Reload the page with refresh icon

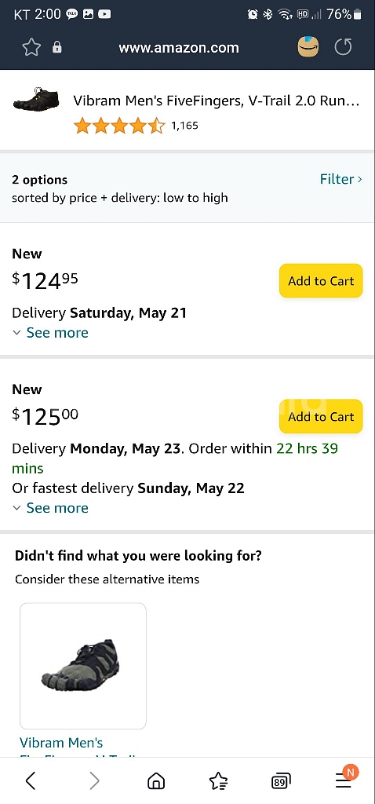coord(344,47)
